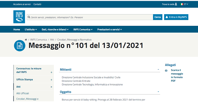Click Direzione Centrale Inclusione Sociale line
This screenshot has height=105, width=198.
pos(91,77)
